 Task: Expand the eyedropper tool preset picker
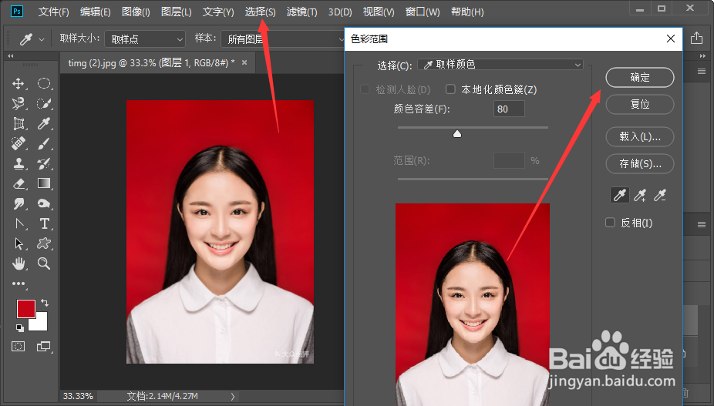(x=42, y=39)
